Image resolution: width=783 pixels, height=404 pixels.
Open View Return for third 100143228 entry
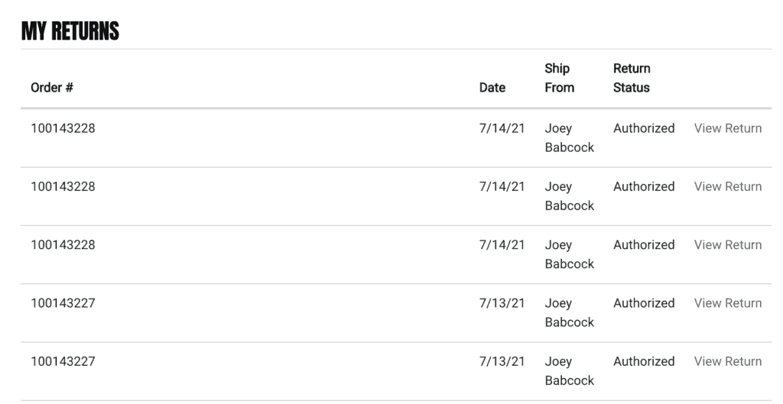pos(727,245)
